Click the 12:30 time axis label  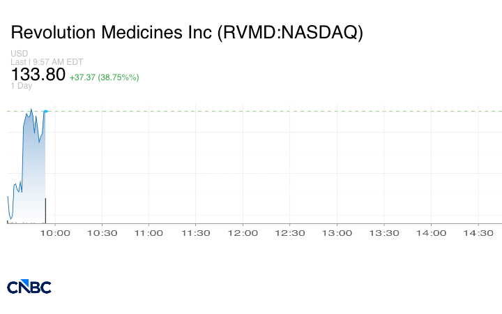pos(290,233)
